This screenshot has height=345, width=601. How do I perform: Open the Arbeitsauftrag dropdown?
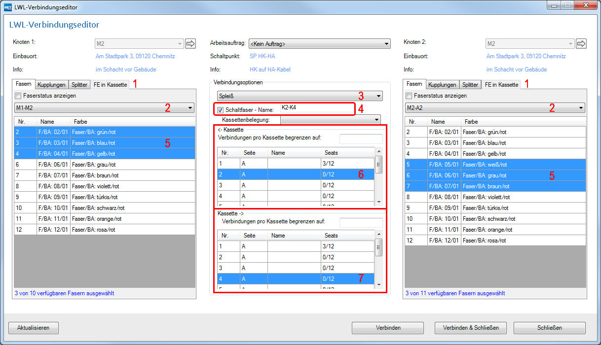(x=320, y=44)
